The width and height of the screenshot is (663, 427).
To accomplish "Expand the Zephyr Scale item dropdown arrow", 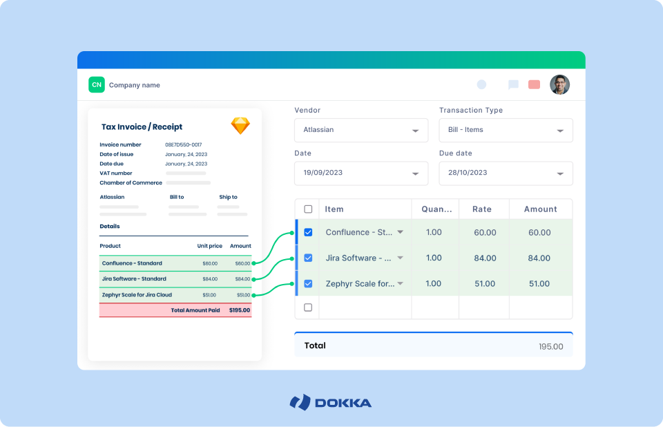I will click(x=400, y=283).
